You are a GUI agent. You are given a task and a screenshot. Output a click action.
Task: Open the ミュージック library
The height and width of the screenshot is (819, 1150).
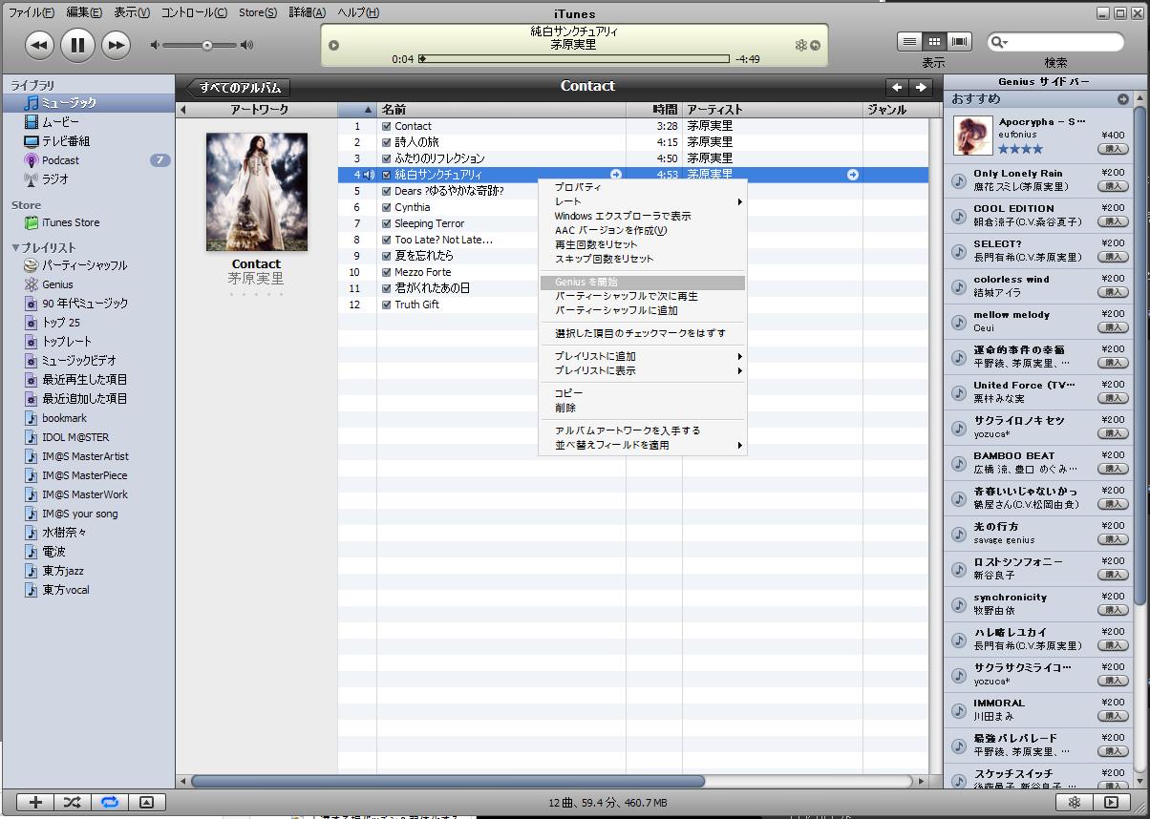(87, 103)
